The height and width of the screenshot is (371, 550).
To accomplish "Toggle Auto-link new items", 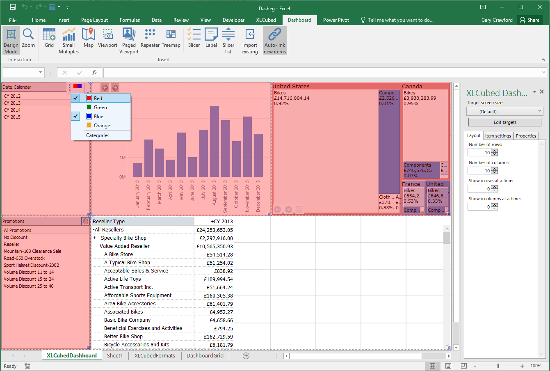I will coord(275,40).
